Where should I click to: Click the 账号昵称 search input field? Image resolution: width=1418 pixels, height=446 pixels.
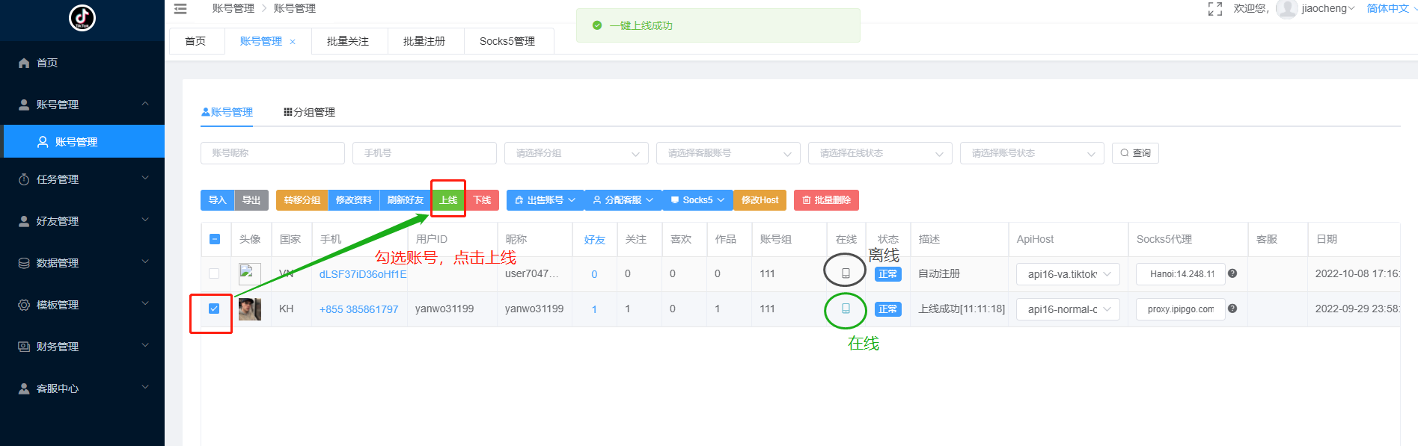tap(272, 153)
